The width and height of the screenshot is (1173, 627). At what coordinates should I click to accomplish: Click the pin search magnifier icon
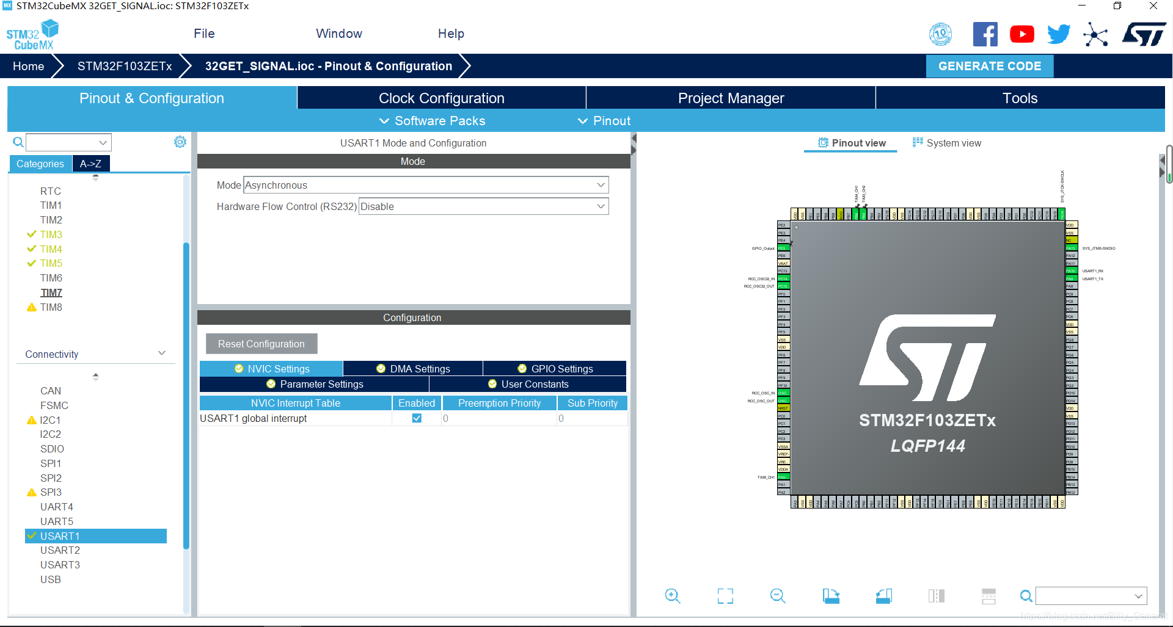click(x=1026, y=596)
